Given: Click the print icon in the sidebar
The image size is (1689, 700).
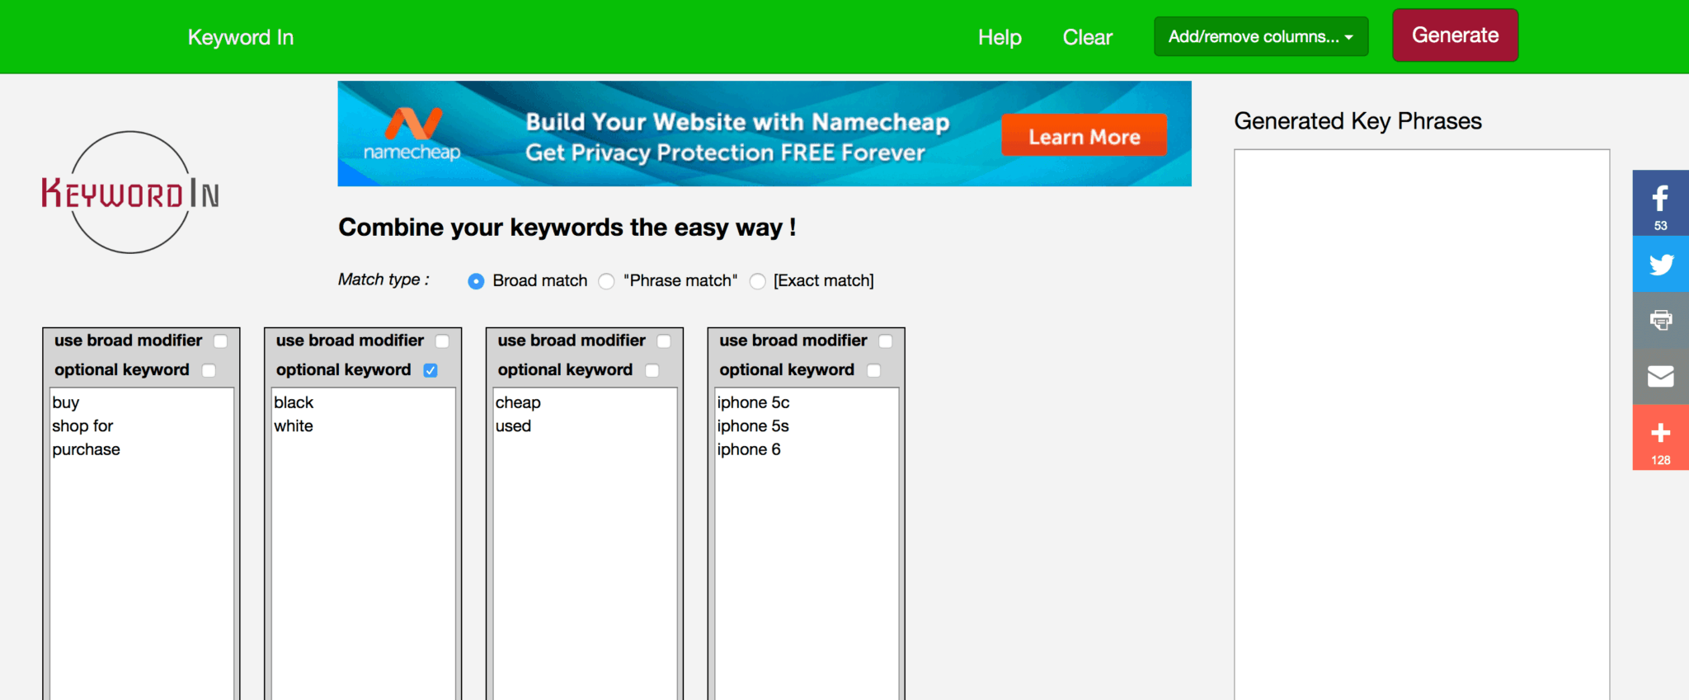Looking at the screenshot, I should click(x=1660, y=320).
